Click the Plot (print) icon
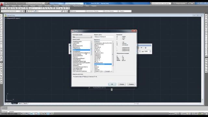208x117 pixels. (x=10, y=8)
